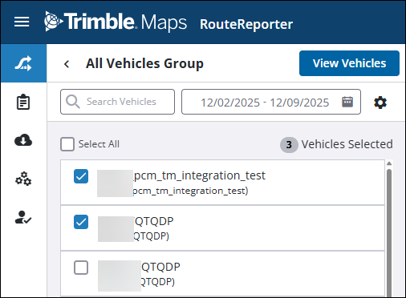406x298 pixels.
Task: Open the user check sidebar icon
Action: tap(23, 217)
